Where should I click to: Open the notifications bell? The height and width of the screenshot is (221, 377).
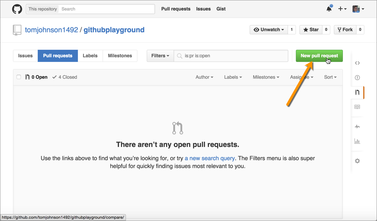(x=329, y=9)
